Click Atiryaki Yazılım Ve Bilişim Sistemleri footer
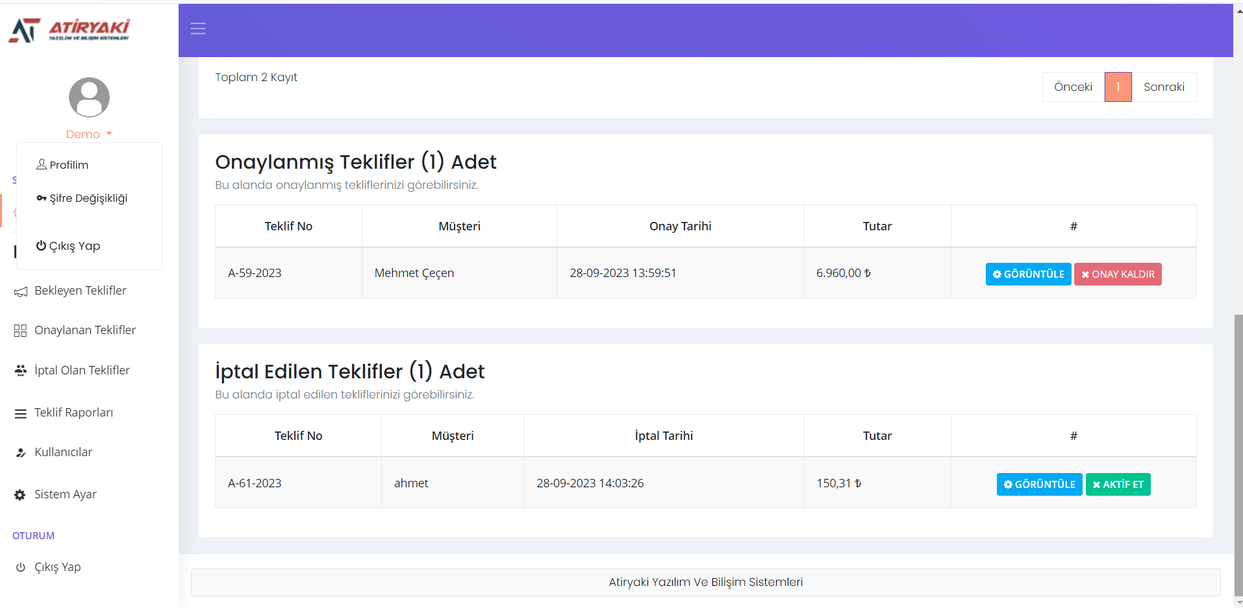Image resolution: width=1243 pixels, height=608 pixels. [x=706, y=582]
